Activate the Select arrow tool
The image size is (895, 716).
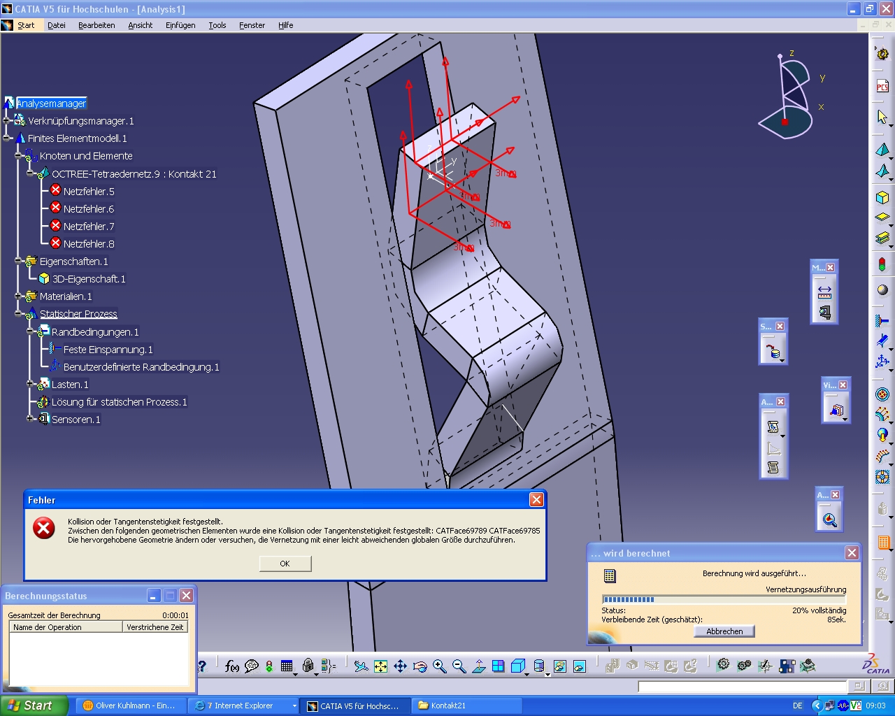(x=882, y=117)
